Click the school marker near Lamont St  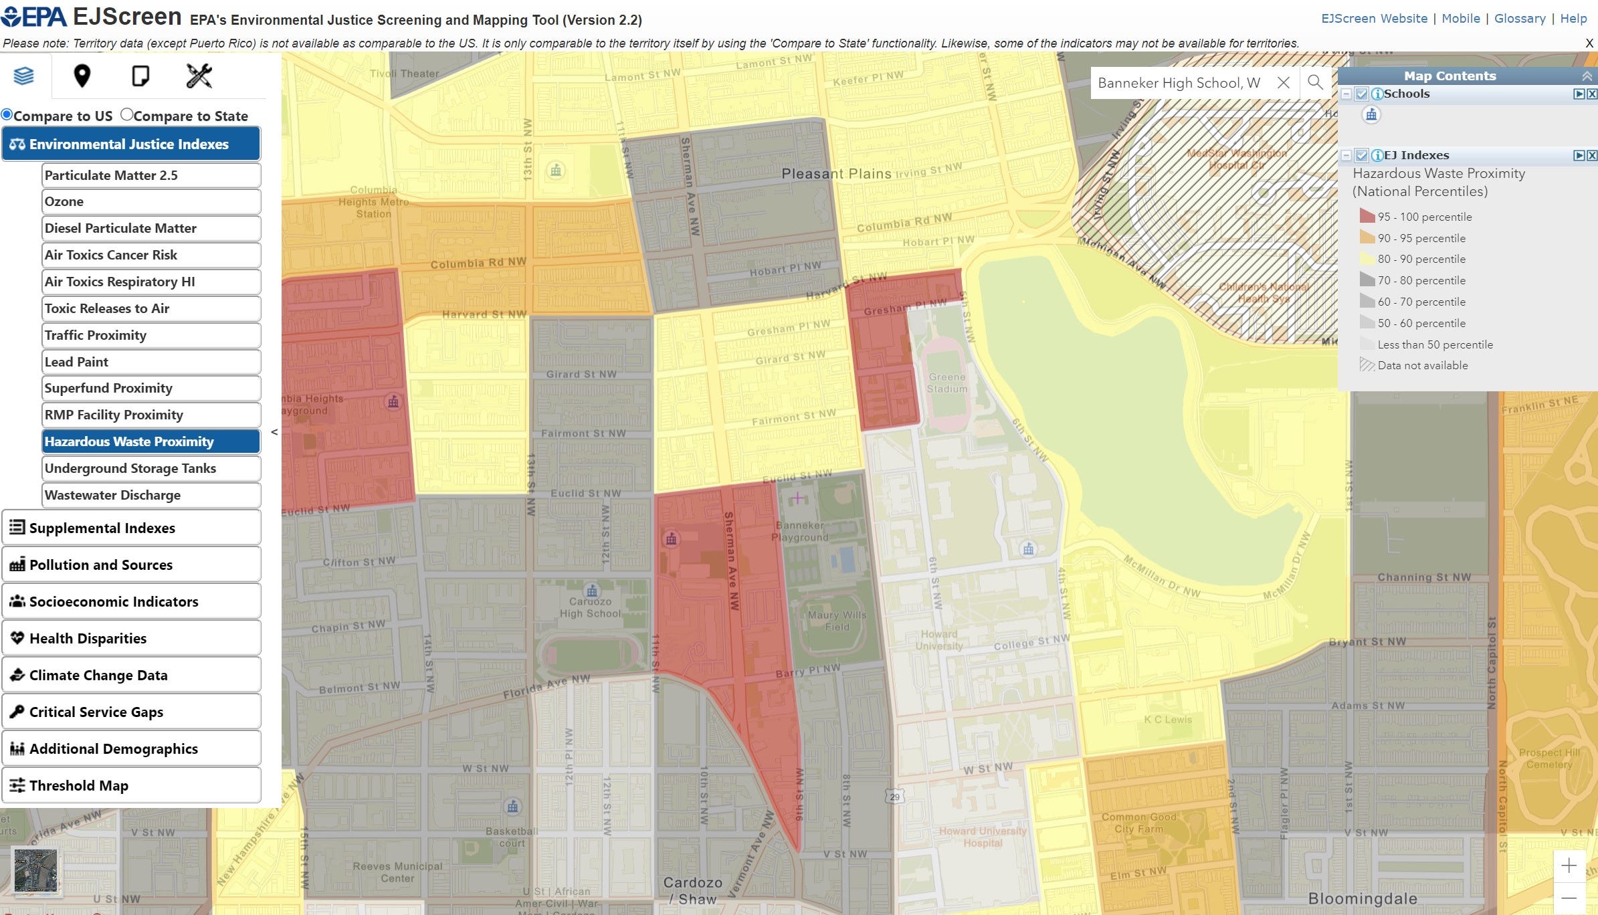click(x=555, y=171)
